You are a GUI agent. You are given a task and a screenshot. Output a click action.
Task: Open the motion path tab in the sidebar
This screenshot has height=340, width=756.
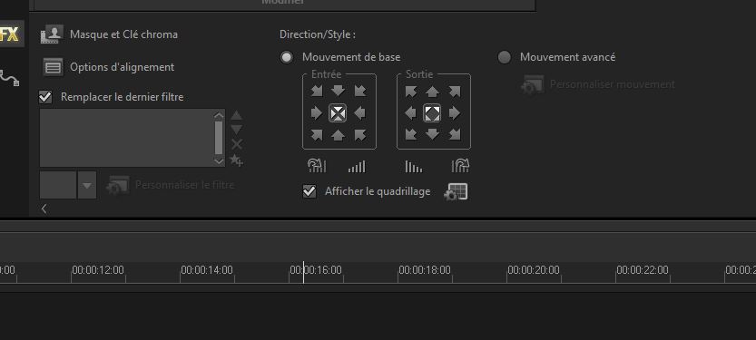click(x=10, y=78)
